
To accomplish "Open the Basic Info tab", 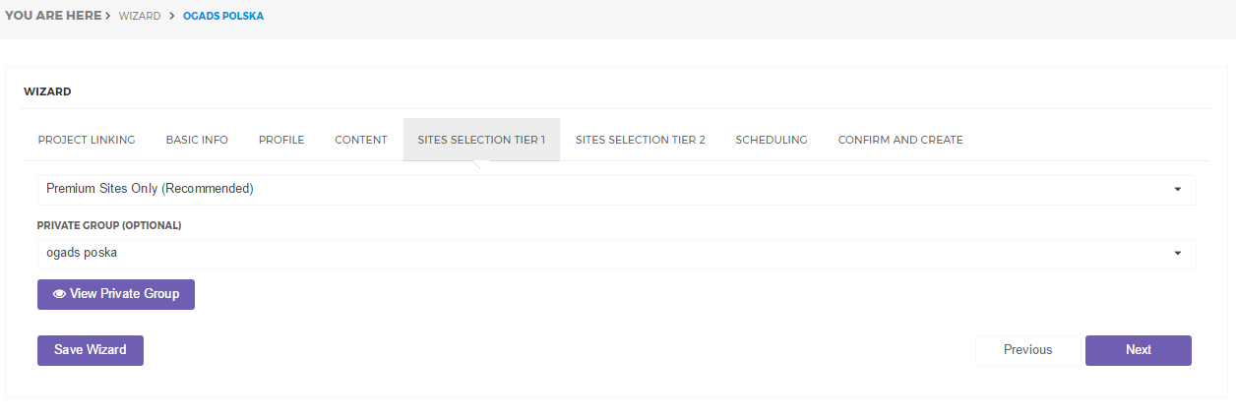I will click(x=197, y=140).
